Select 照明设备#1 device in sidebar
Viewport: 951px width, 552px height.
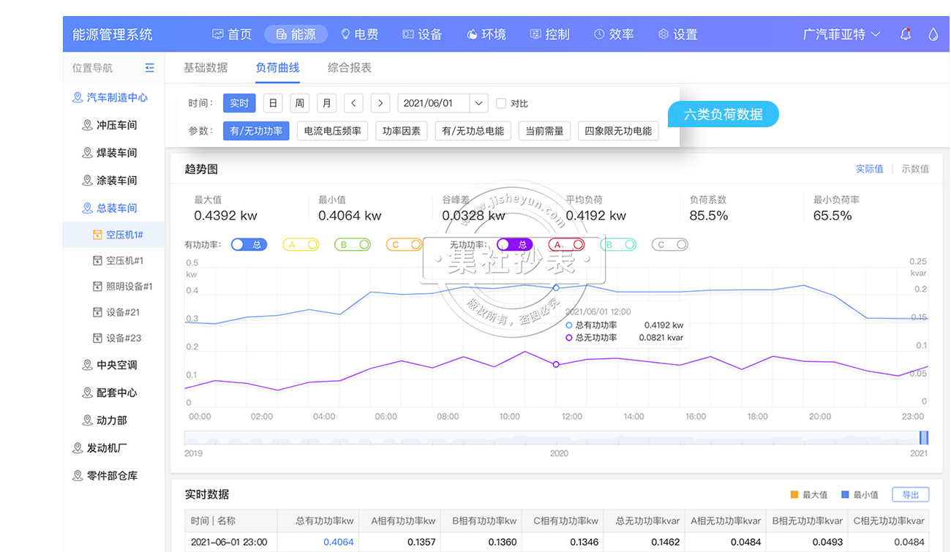[129, 287]
